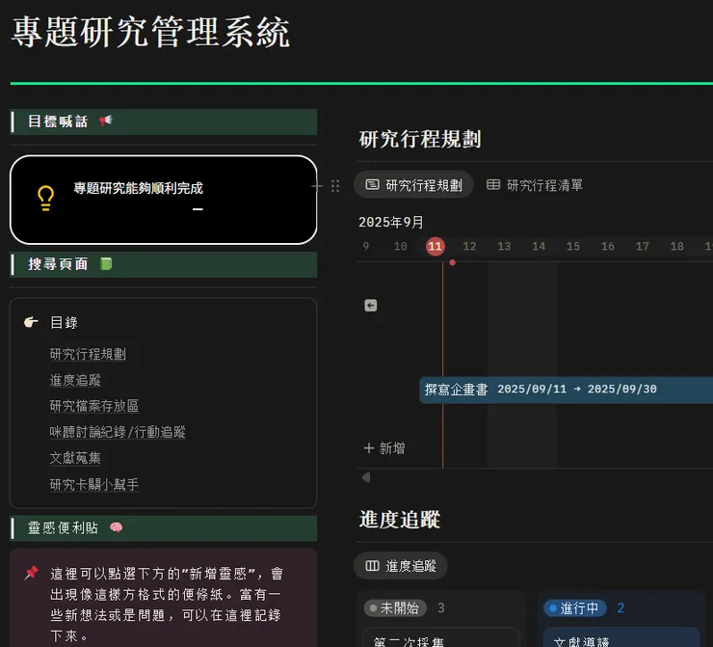Click the 搜尋頁面 section heading
713x647 pixels.
(57, 264)
